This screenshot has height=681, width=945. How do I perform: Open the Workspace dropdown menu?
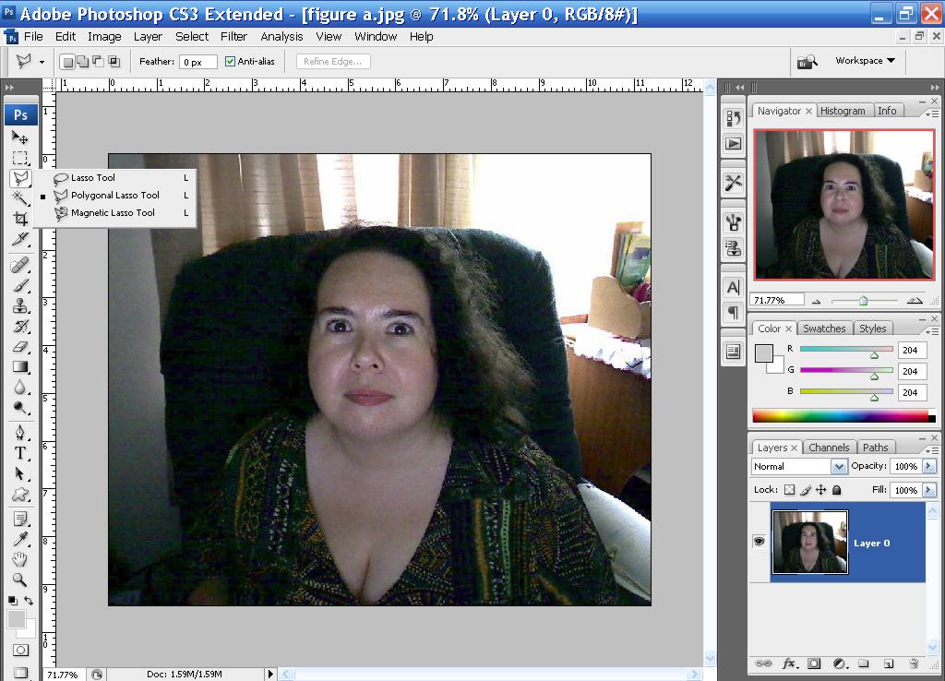pos(865,61)
